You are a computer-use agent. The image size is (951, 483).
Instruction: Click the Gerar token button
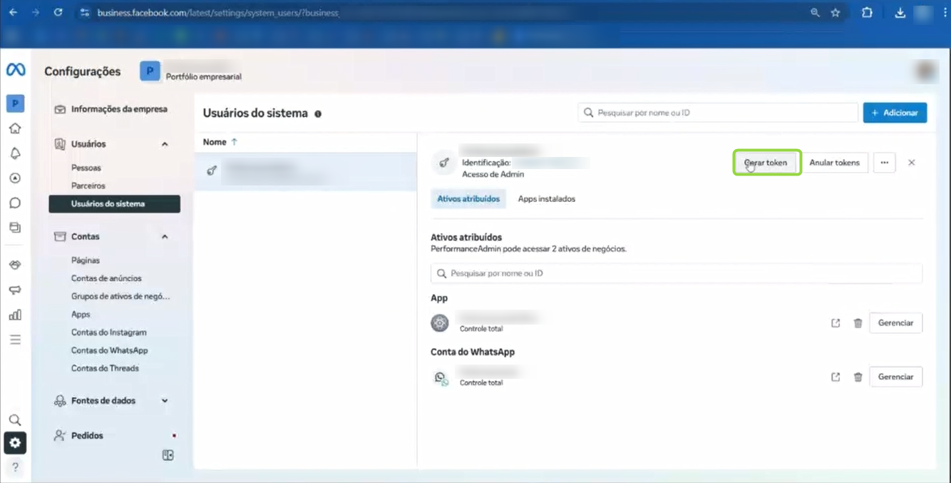point(766,163)
